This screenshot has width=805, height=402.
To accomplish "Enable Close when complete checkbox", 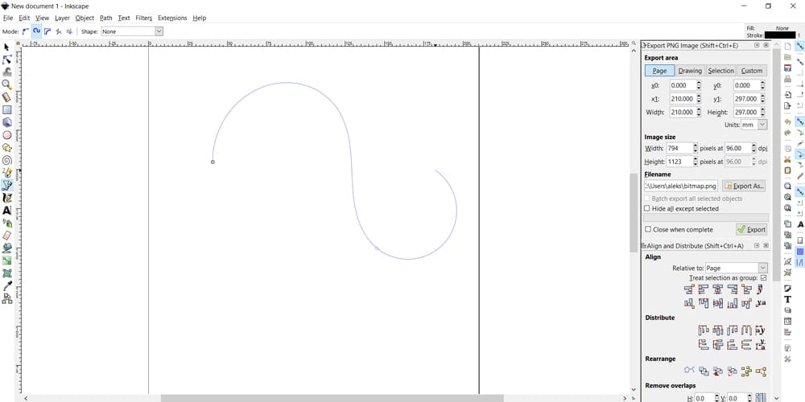I will coord(648,229).
